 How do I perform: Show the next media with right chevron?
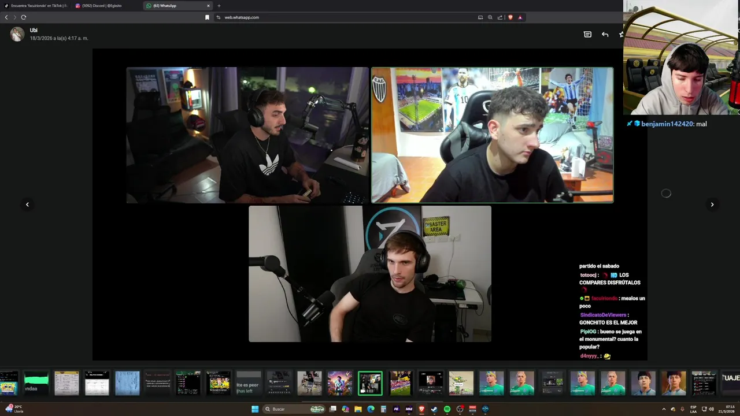tap(712, 205)
